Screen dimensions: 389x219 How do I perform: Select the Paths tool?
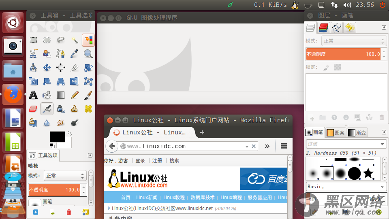click(x=60, y=53)
